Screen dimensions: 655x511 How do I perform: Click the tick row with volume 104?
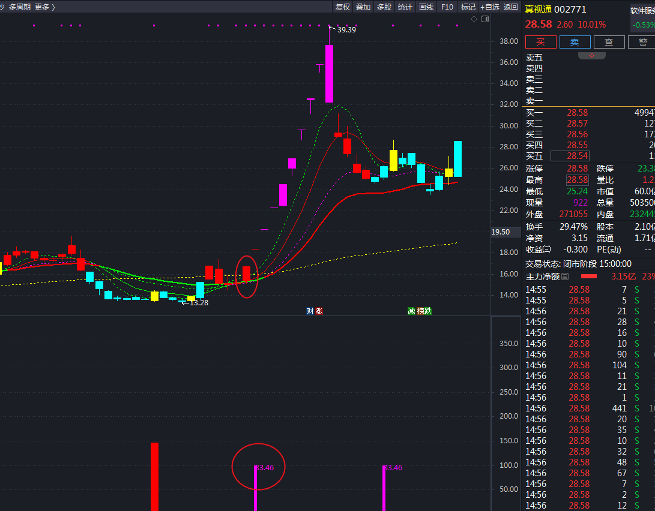(x=588, y=365)
